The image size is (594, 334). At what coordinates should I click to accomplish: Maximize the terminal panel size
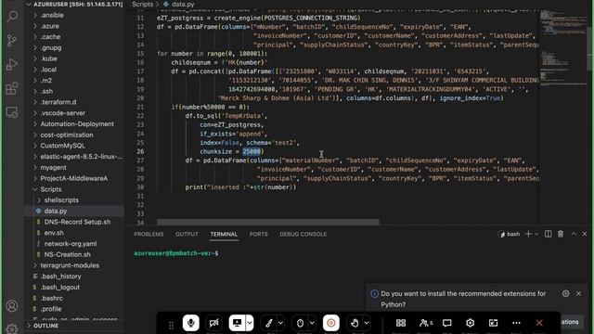click(x=574, y=234)
